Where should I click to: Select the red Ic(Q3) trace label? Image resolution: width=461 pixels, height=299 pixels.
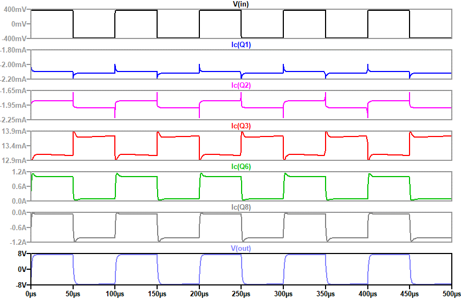tap(241, 126)
